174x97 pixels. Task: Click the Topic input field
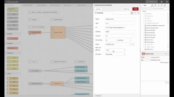click(120, 23)
